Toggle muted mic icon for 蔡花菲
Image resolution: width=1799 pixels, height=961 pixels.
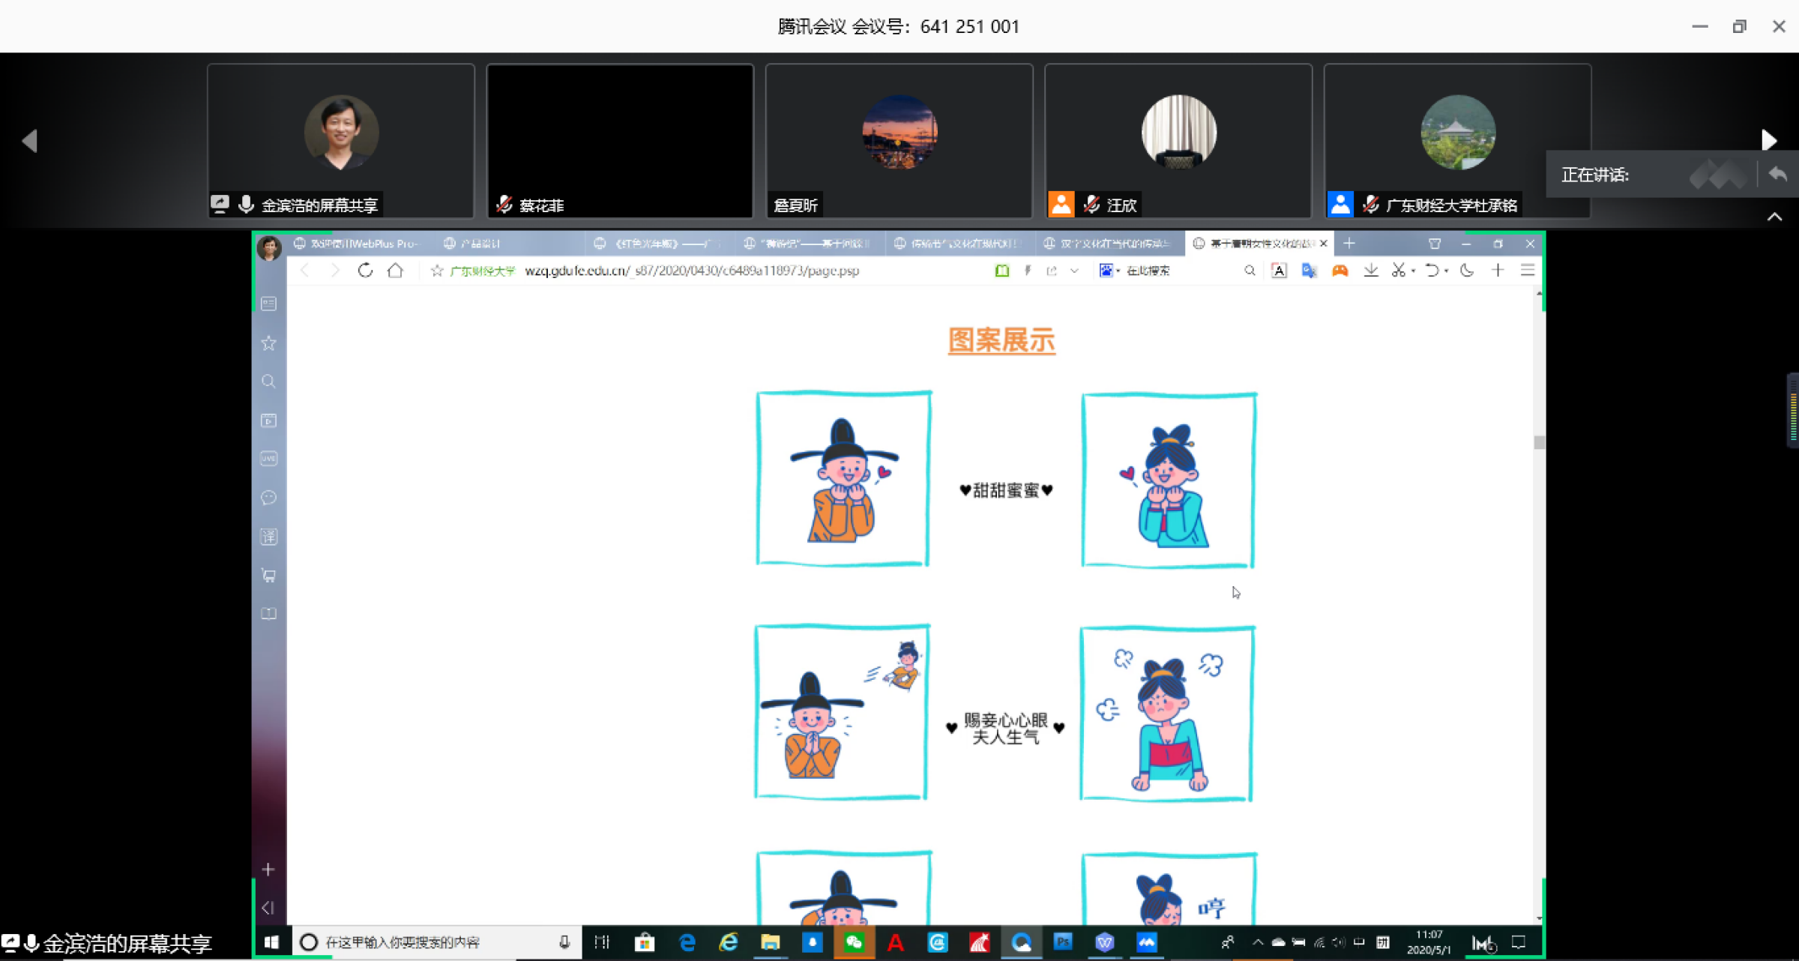[504, 205]
